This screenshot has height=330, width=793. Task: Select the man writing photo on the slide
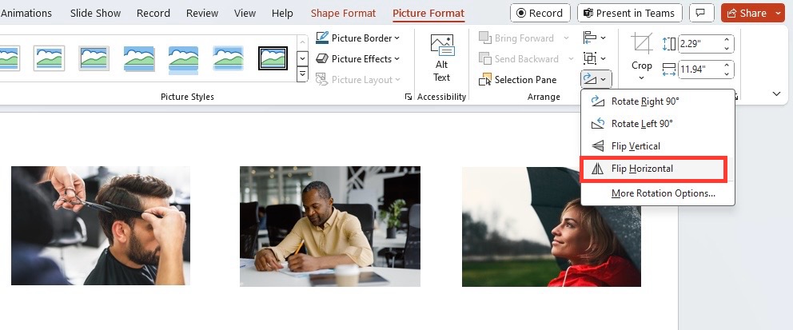click(329, 226)
